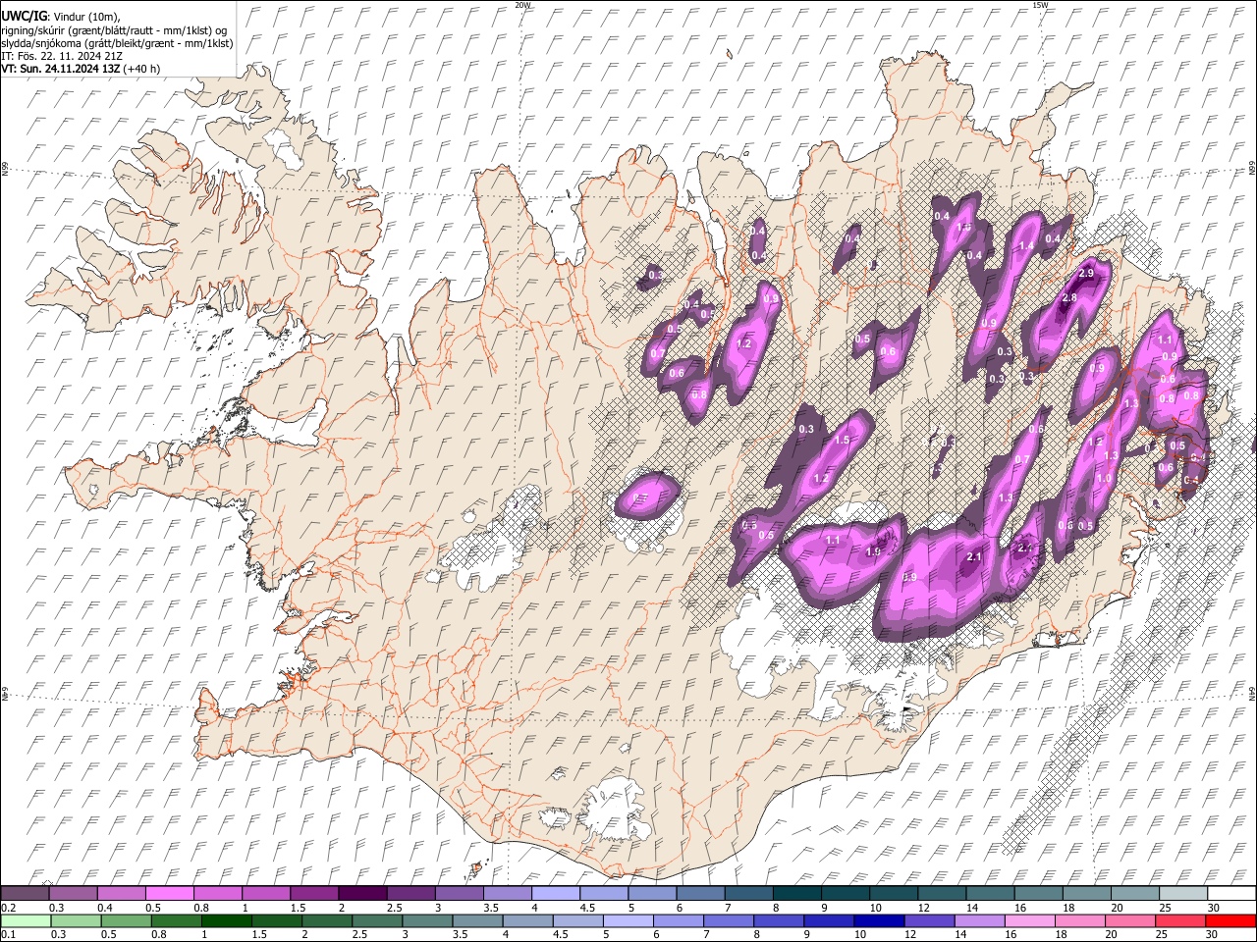The width and height of the screenshot is (1257, 942).
Task: Click the bright red rain swatch after 30
Action: point(1230,920)
